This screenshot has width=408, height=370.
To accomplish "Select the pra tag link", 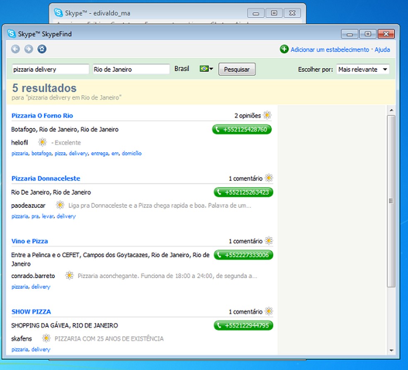I will click(35, 216).
